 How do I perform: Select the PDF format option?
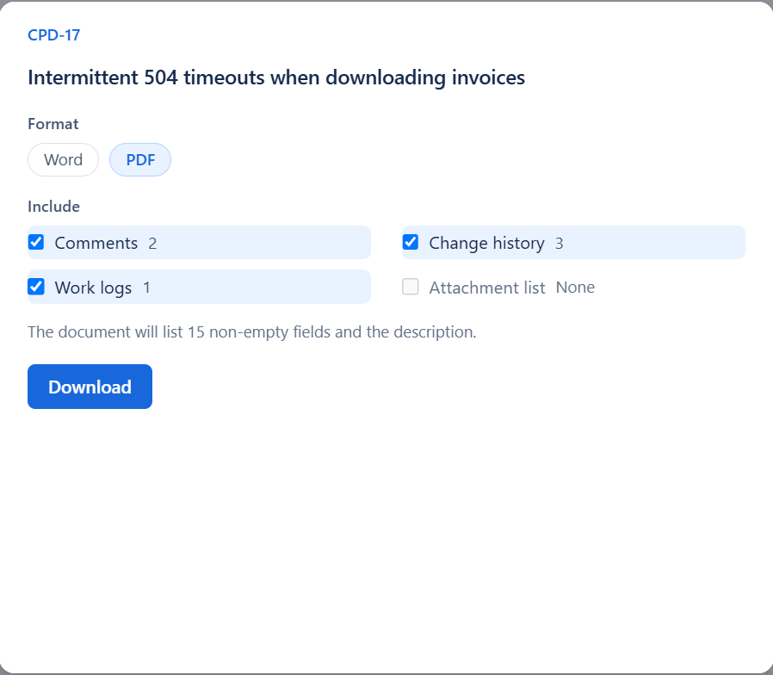pyautogui.click(x=140, y=160)
